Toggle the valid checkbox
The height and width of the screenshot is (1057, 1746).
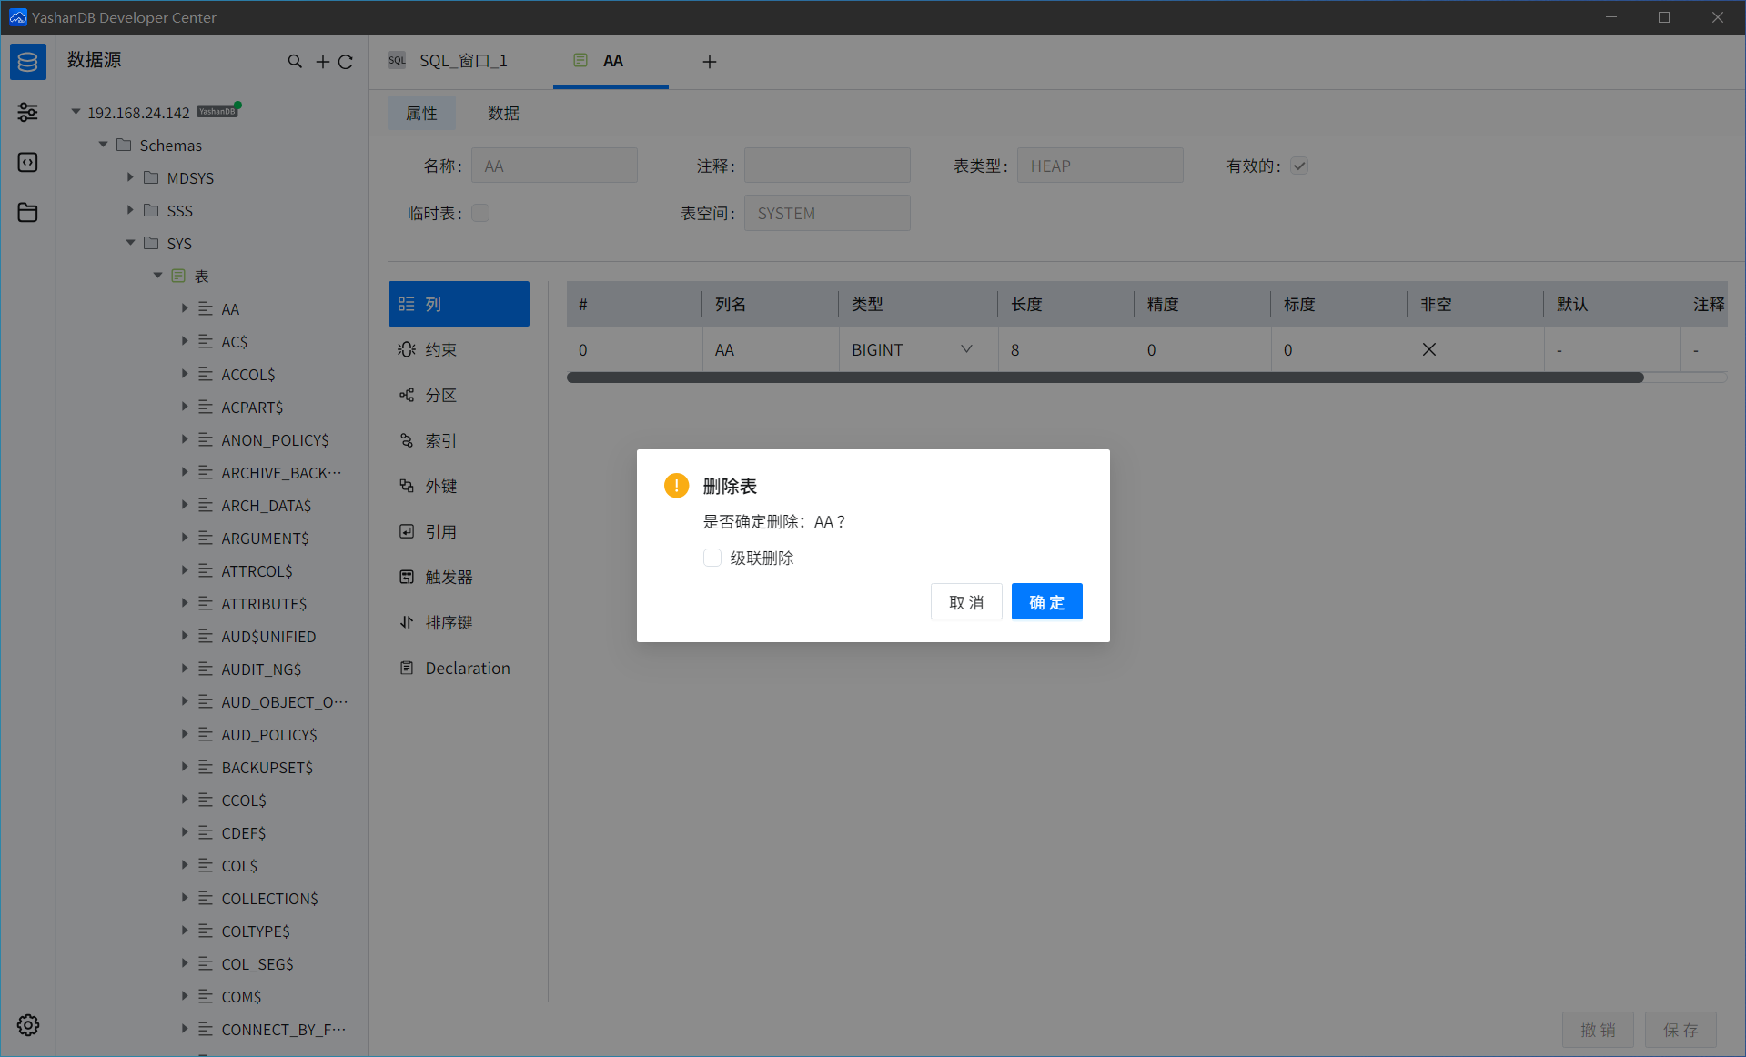tap(1299, 166)
